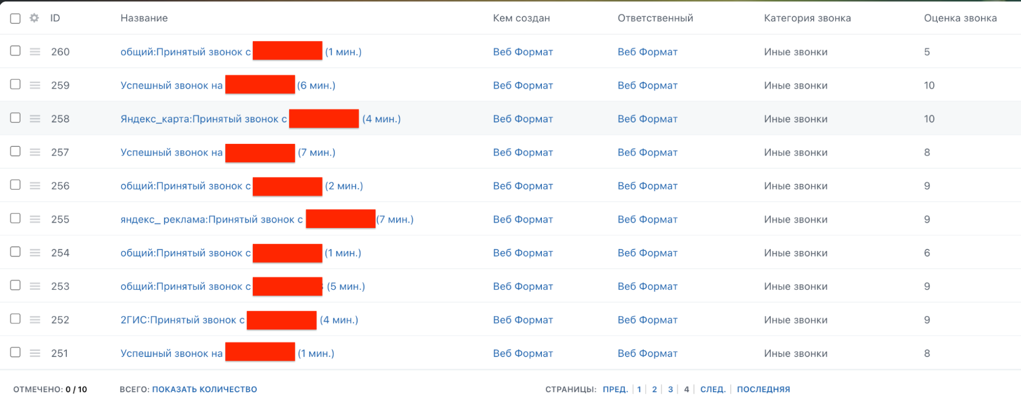Open the Яндекс_карта call record 258
This screenshot has width=1021, height=408.
click(x=260, y=119)
